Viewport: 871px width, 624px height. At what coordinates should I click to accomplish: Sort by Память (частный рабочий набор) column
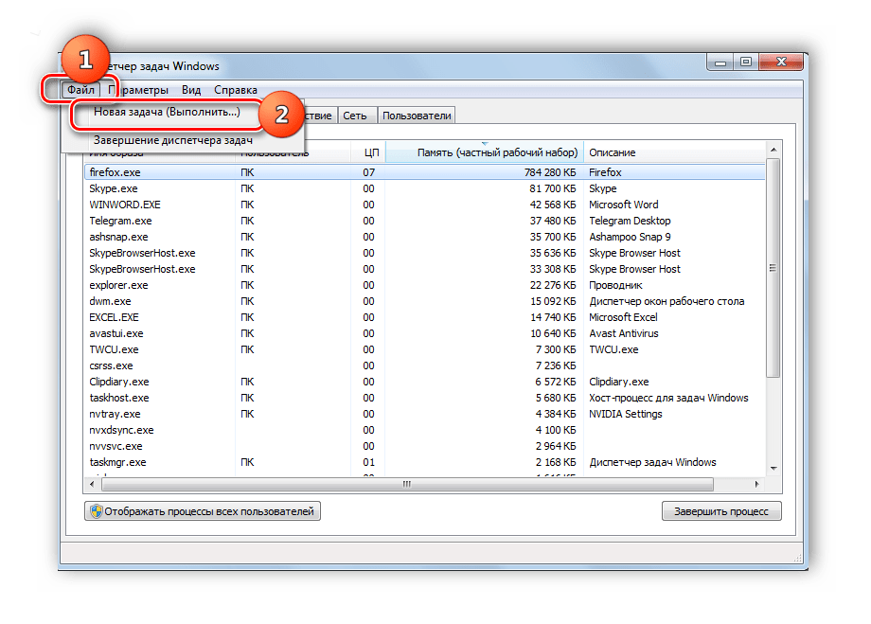pos(484,152)
